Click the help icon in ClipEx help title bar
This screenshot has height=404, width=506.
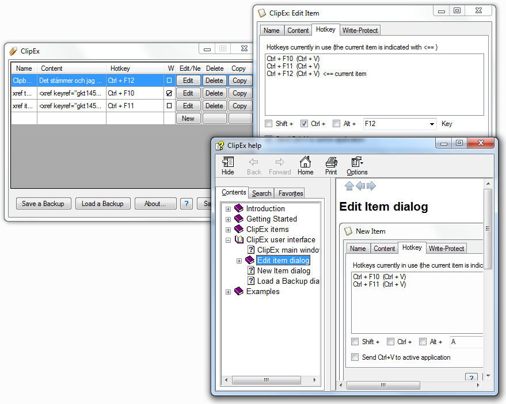point(220,146)
